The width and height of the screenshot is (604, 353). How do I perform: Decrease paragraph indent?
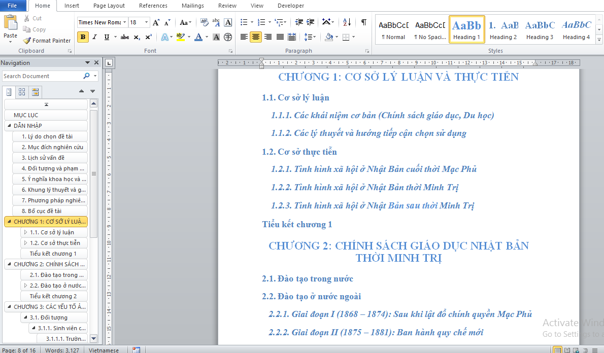[x=298, y=22]
